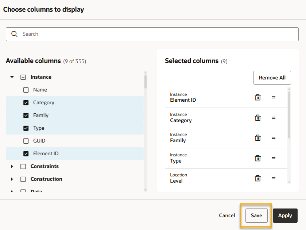Delete the Element ID selected column
The image size is (306, 230).
257,97
